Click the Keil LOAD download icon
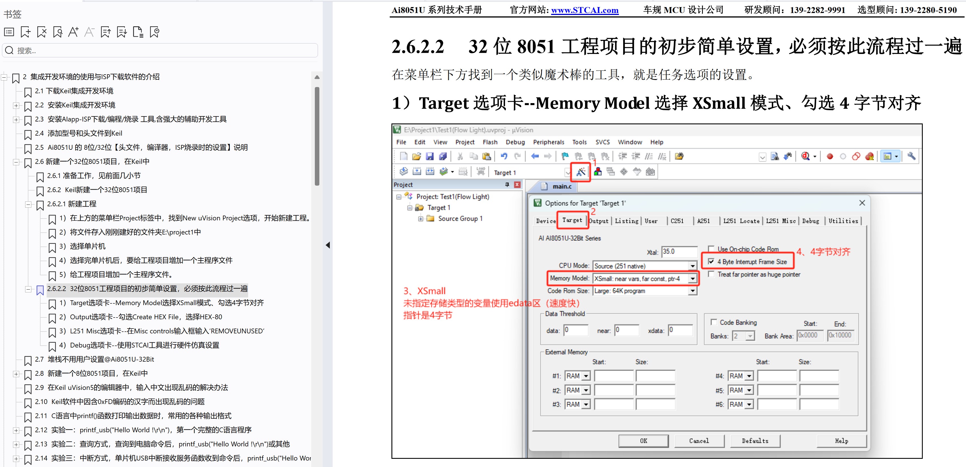Image resolution: width=966 pixels, height=467 pixels. 481,172
